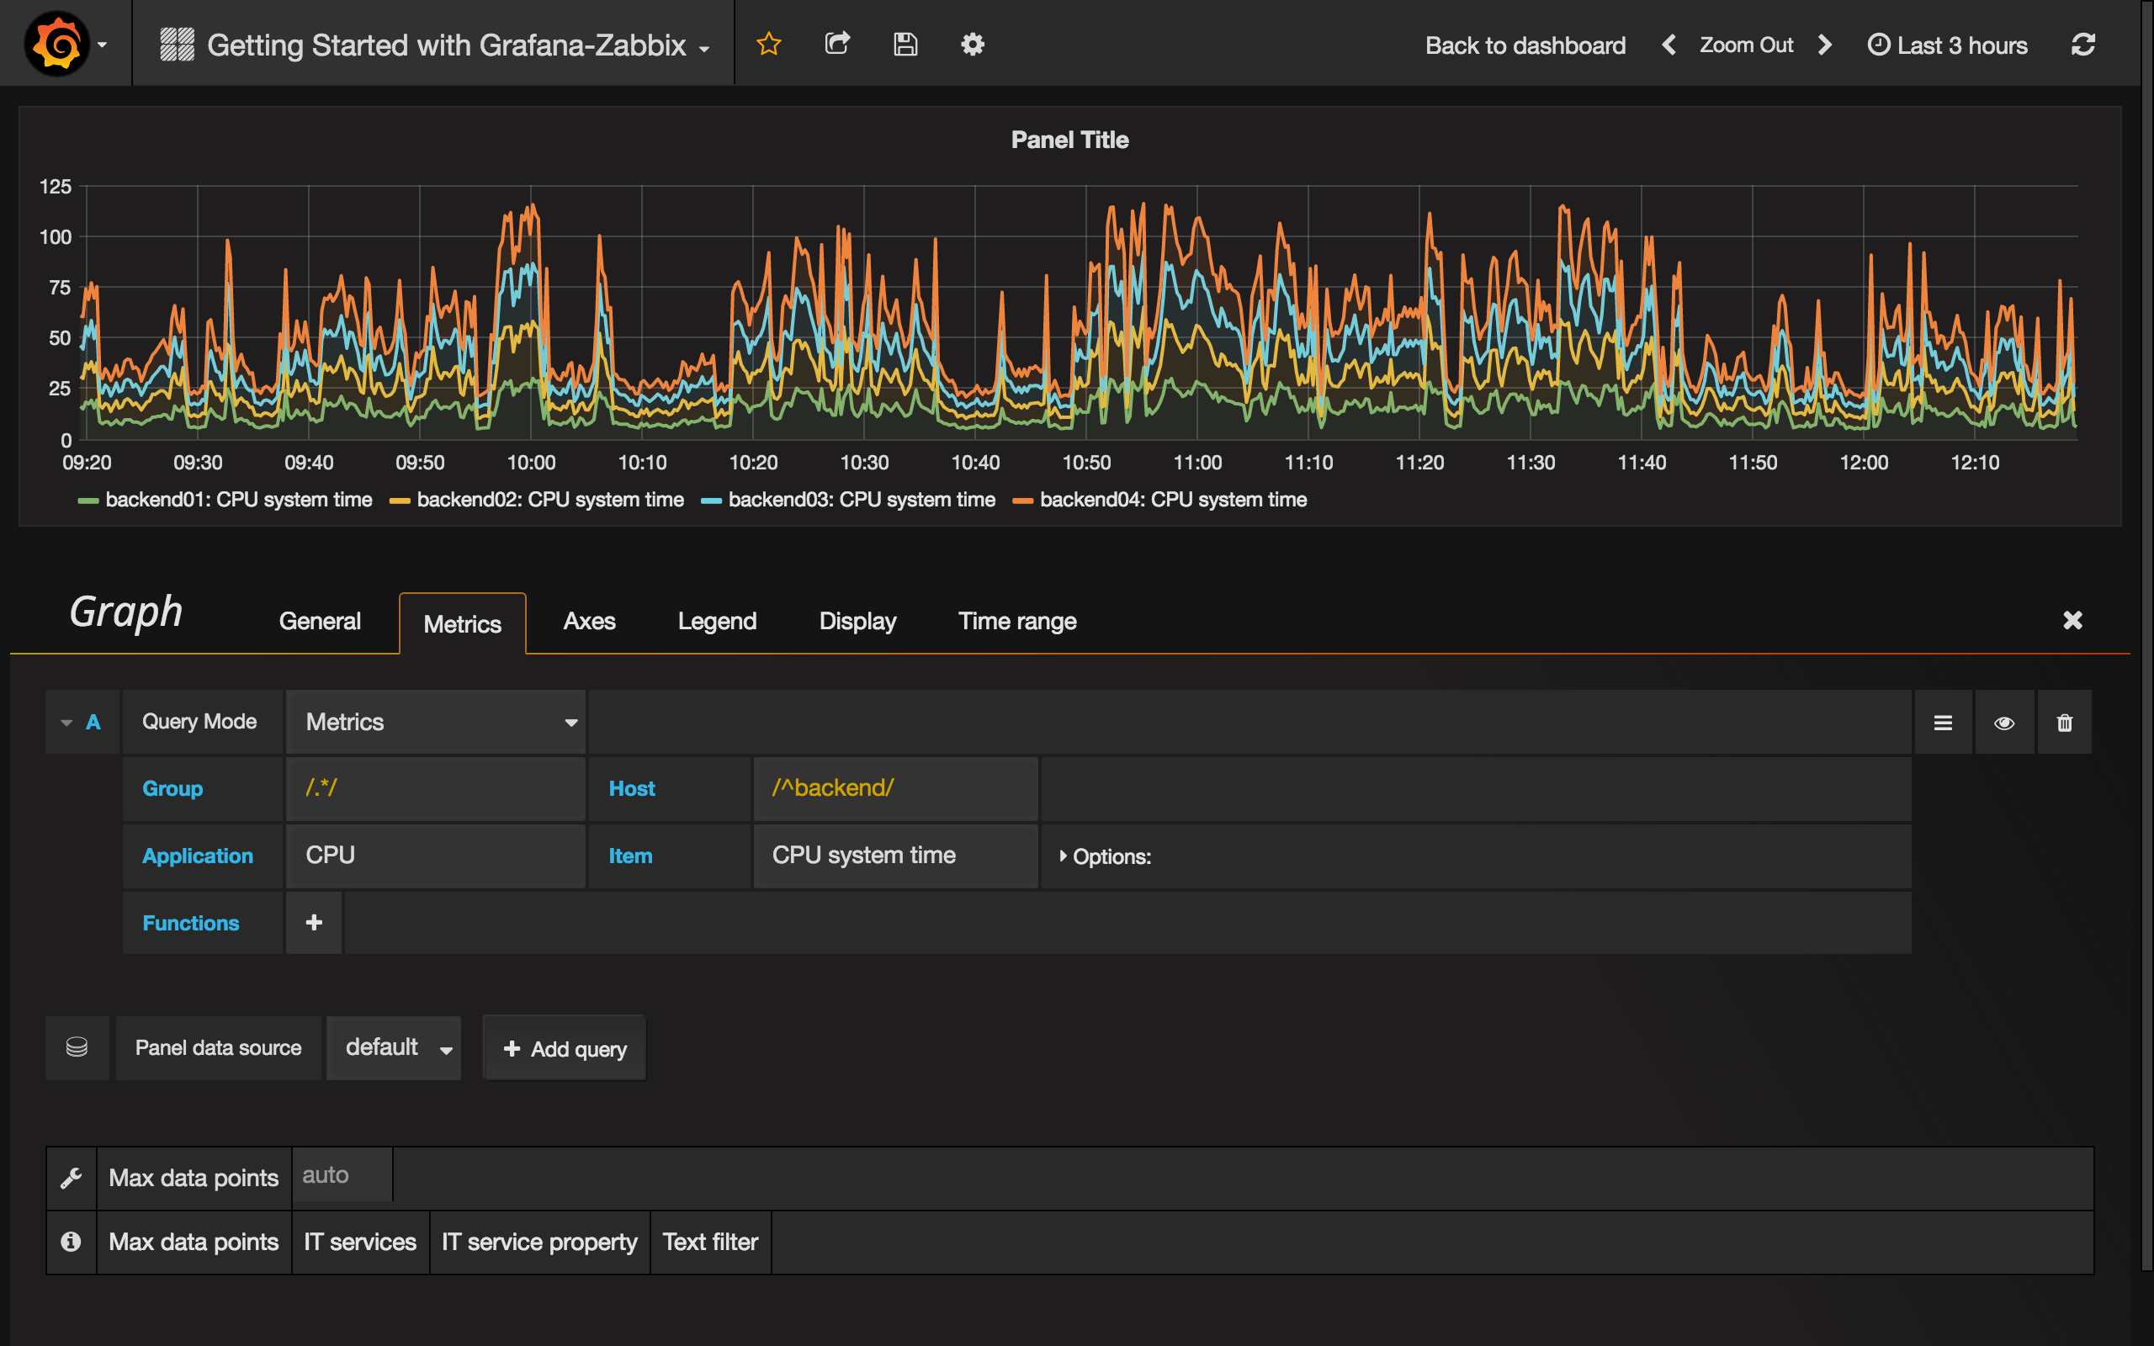Open the query A menu icon
The height and width of the screenshot is (1346, 2154).
[1943, 721]
